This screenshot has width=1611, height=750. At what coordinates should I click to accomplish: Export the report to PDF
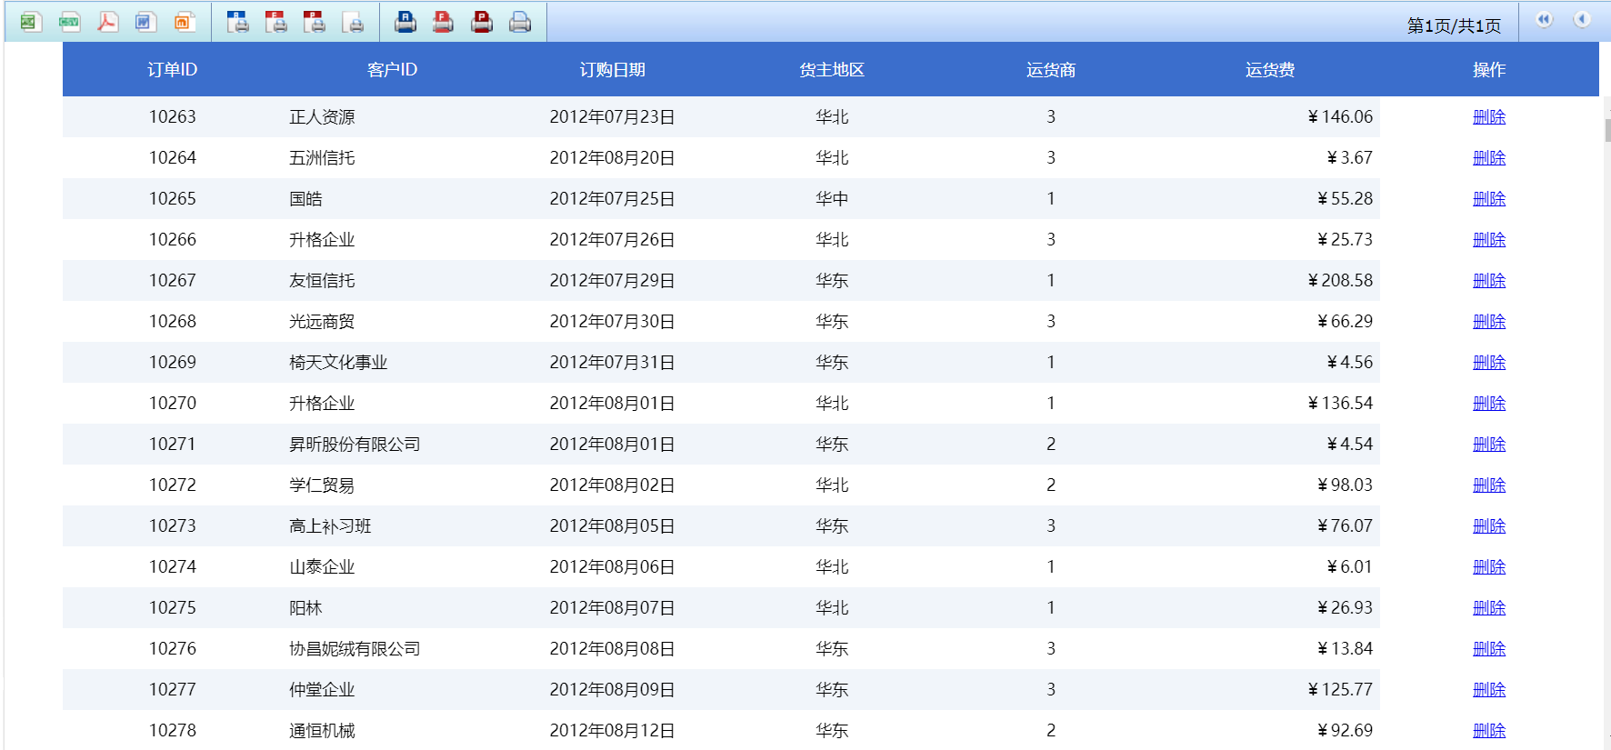tap(107, 22)
